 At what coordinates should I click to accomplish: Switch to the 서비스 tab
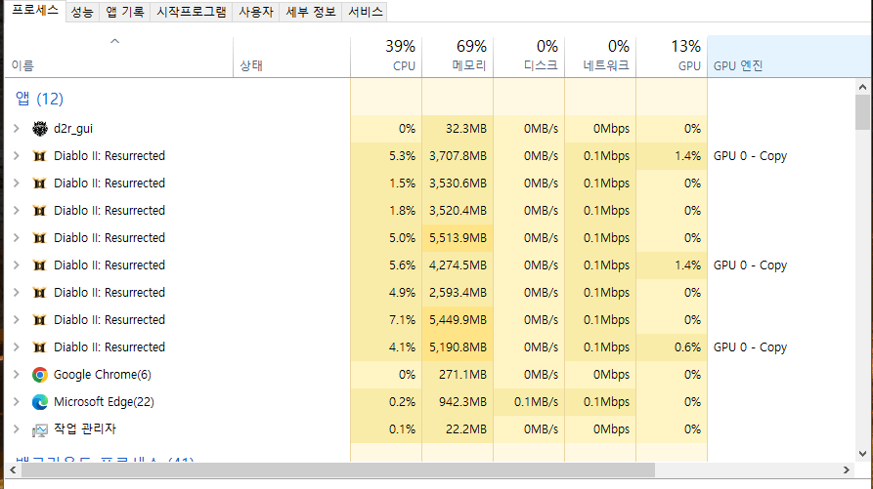366,12
